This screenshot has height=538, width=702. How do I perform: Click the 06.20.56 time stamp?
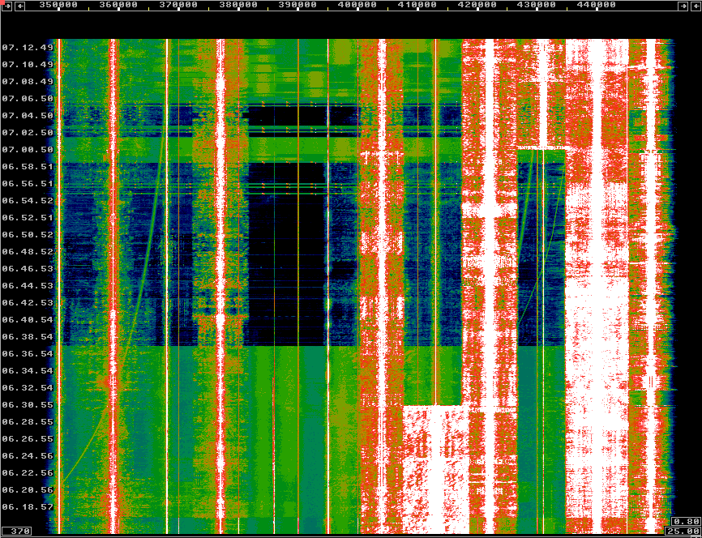28,489
